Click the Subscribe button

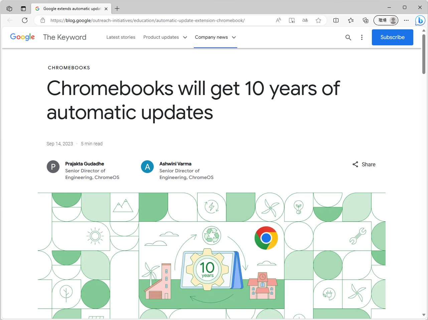point(392,37)
